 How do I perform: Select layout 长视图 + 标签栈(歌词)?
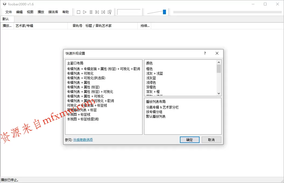pyautogui.click(x=83, y=119)
